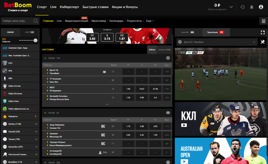The height and width of the screenshot is (164, 268).
Task: Open Кубок Азии in sidebar
Action: pyautogui.click(x=20, y=101)
